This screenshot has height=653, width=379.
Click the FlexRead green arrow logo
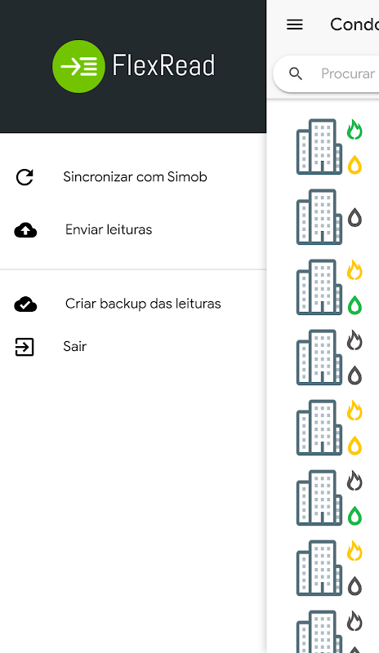(x=78, y=66)
